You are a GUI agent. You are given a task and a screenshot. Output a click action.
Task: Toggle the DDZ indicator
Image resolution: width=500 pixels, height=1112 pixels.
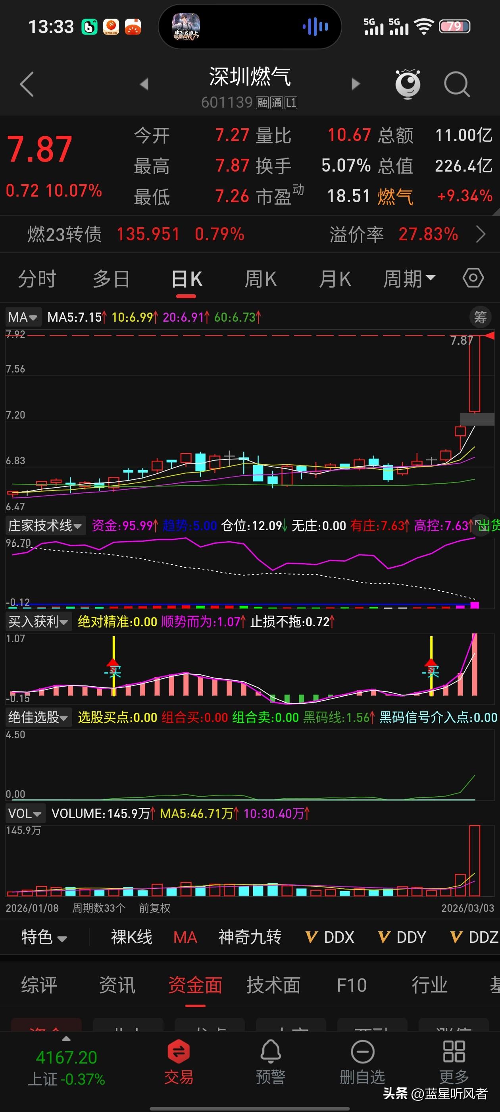475,937
